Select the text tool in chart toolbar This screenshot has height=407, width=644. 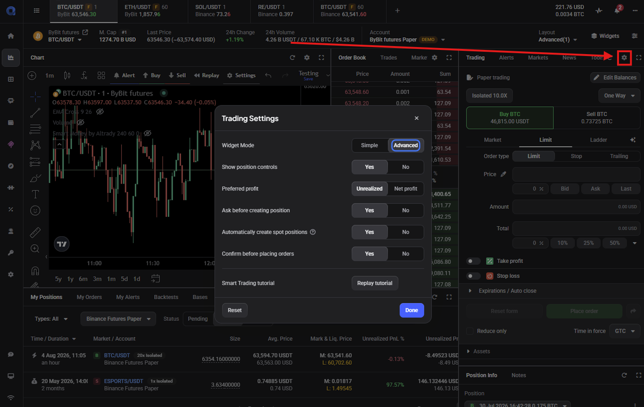35,194
